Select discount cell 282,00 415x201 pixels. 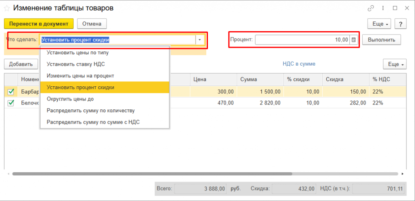[x=346, y=103]
